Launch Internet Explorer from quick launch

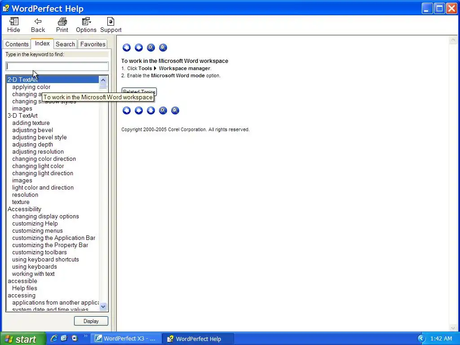coord(54,338)
